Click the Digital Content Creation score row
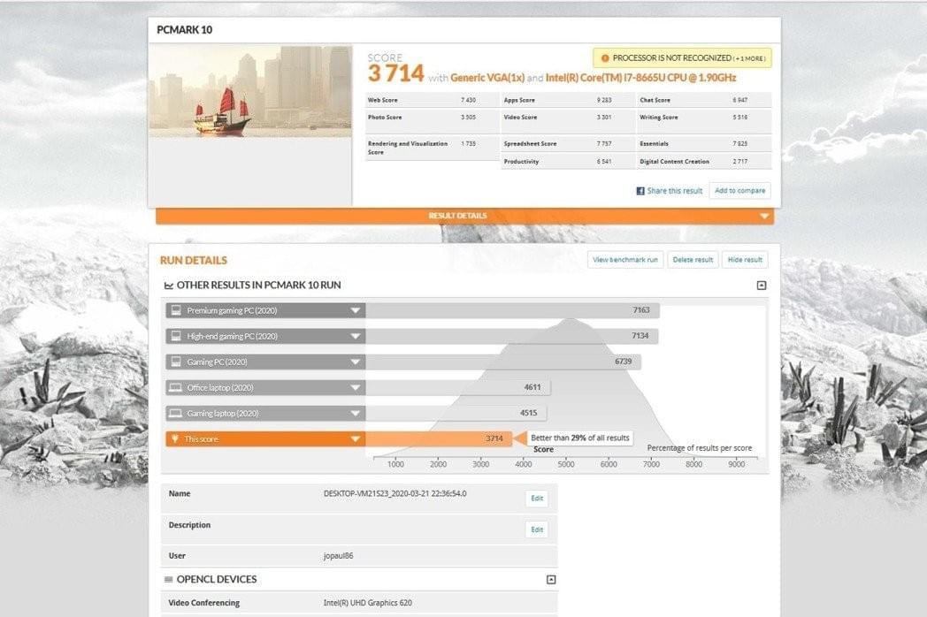927x617 pixels. pyautogui.click(x=704, y=162)
